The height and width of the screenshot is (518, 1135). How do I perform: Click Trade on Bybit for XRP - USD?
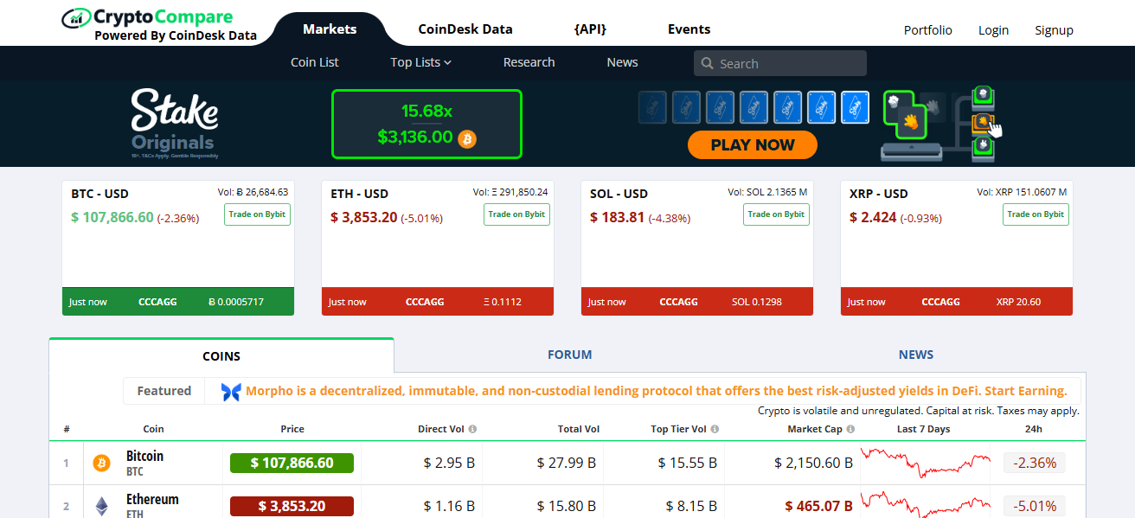pos(1036,214)
